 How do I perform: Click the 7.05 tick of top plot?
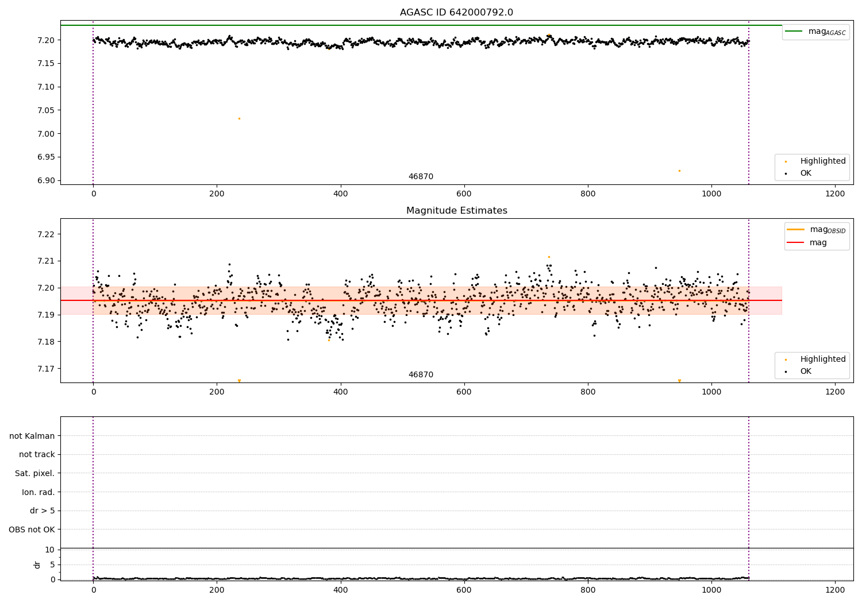pyautogui.click(x=46, y=110)
